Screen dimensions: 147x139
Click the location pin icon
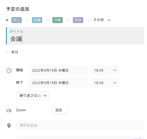tap(9, 126)
